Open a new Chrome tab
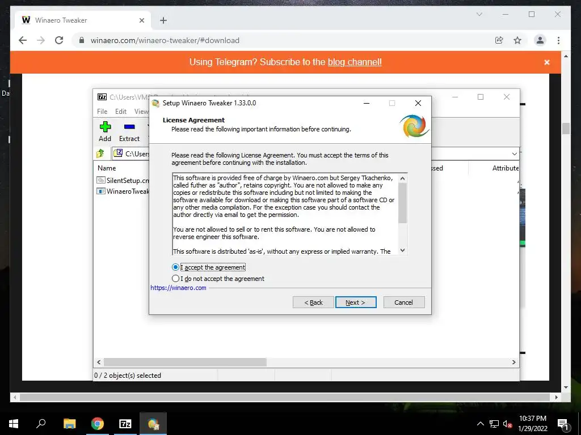This screenshot has height=435, width=581. 163,20
